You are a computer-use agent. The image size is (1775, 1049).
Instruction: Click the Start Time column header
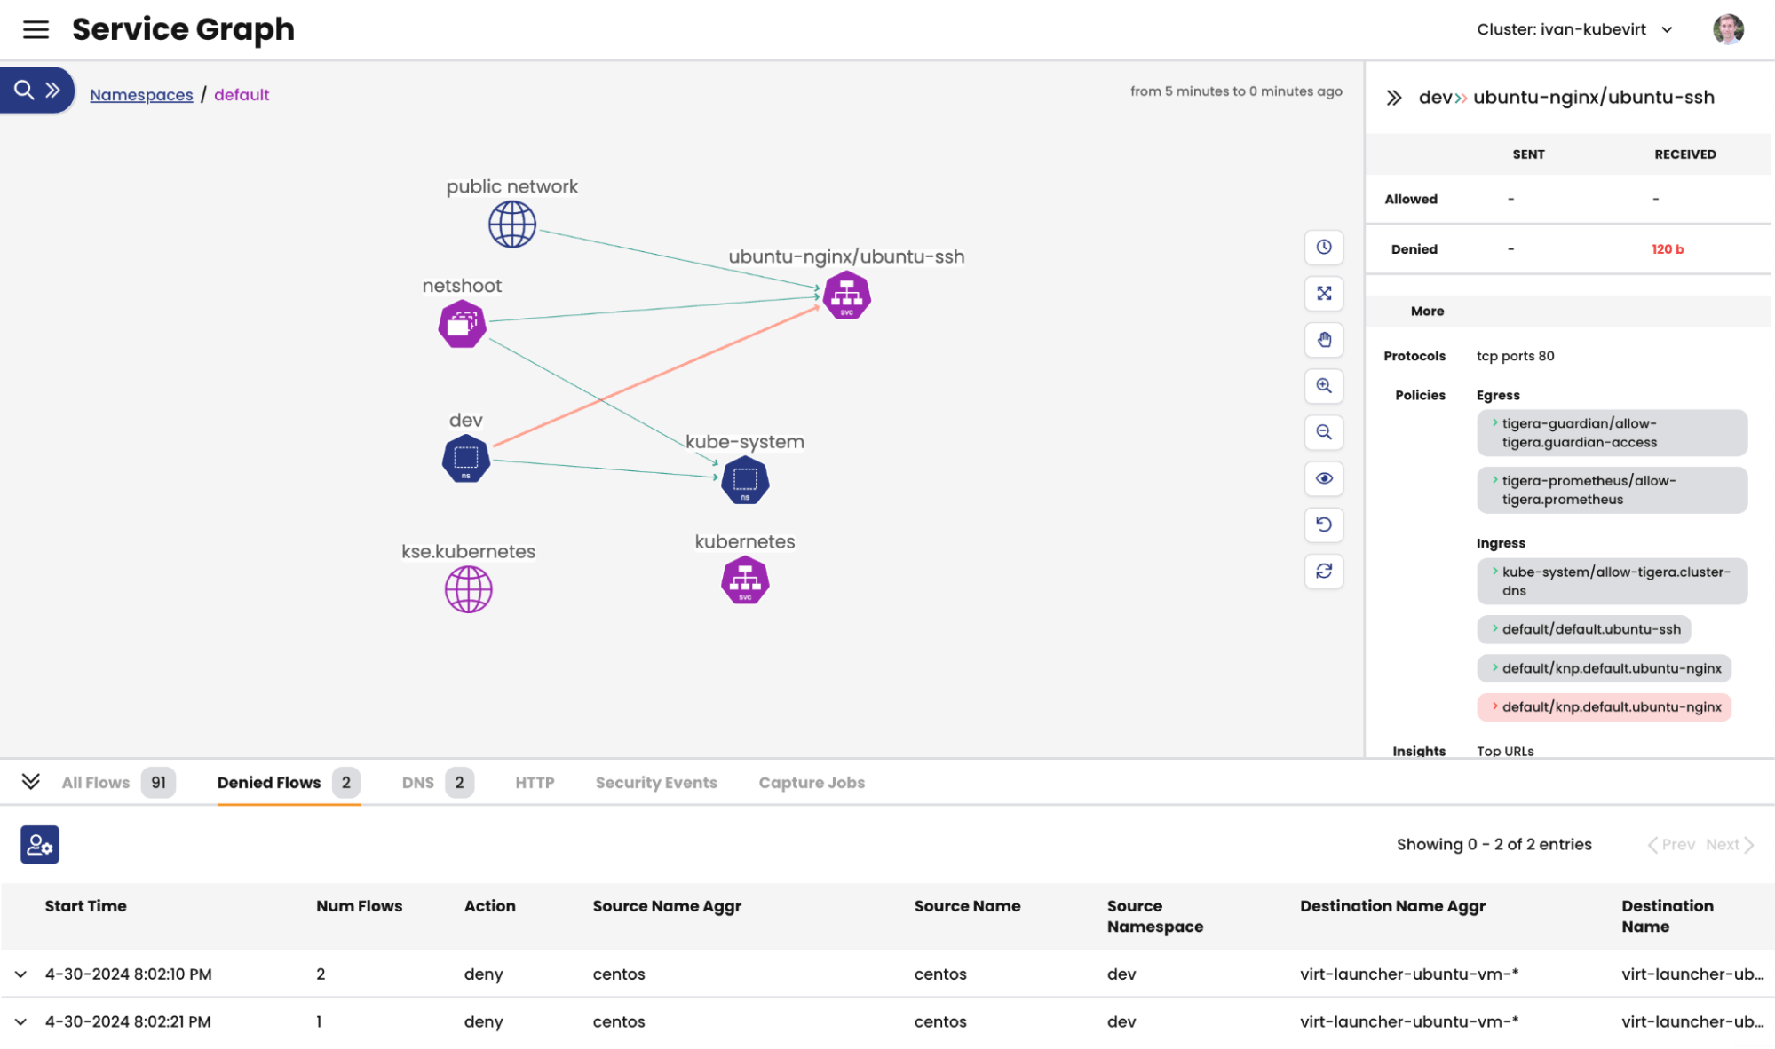(85, 906)
